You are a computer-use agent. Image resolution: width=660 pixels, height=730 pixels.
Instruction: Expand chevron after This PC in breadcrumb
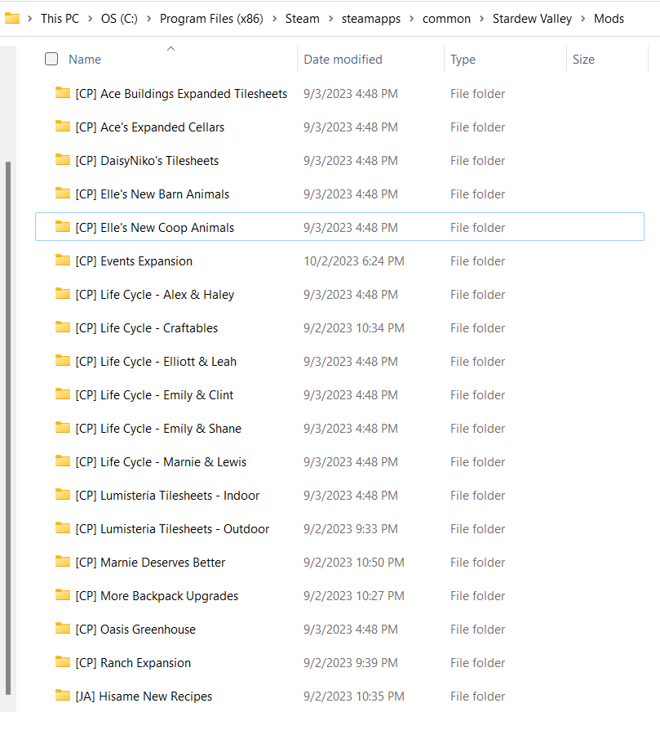(91, 19)
